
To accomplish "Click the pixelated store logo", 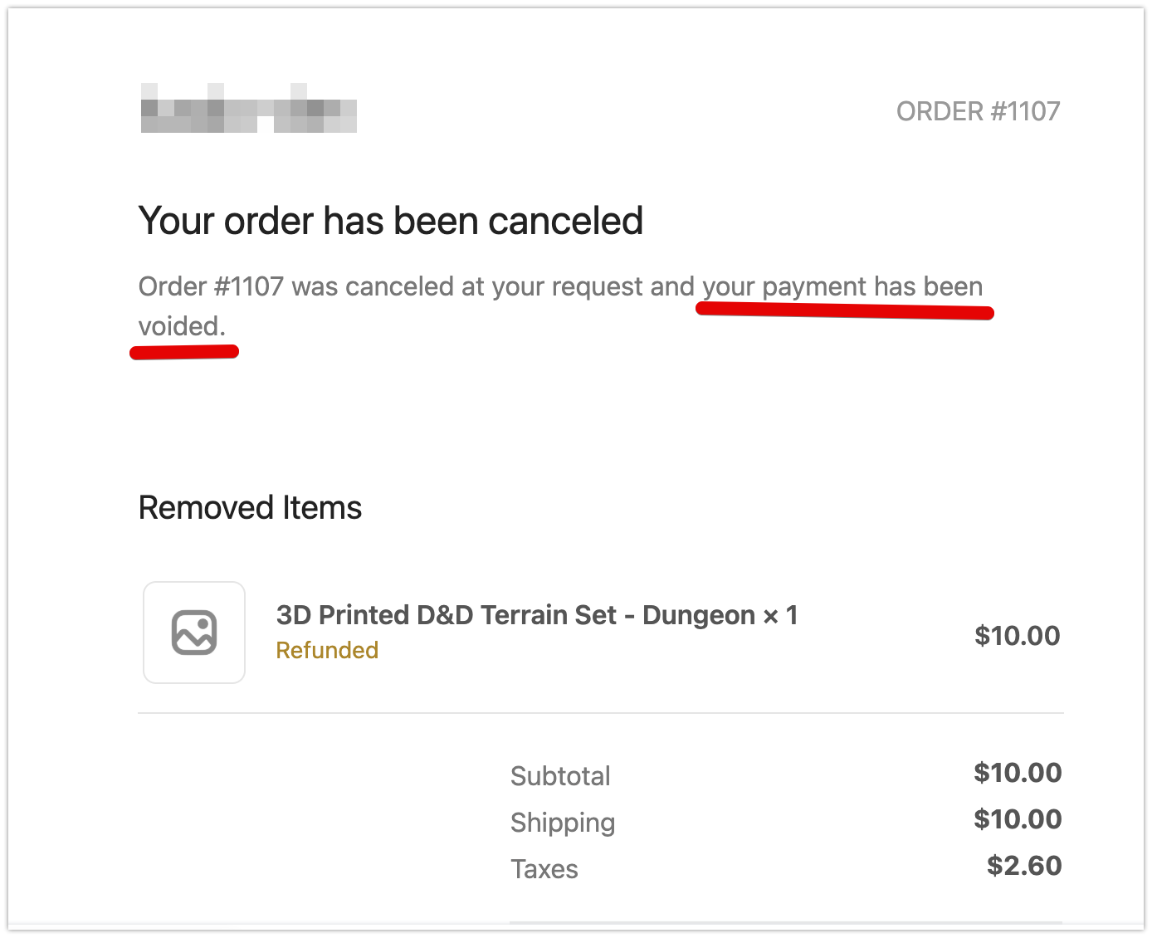I will click(248, 109).
